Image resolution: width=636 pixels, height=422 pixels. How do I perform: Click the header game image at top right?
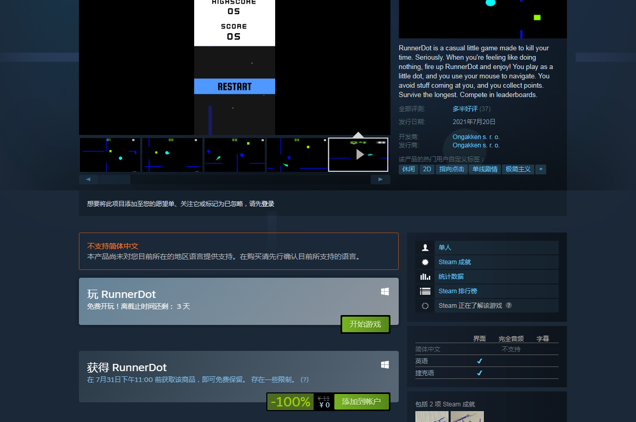point(483,19)
